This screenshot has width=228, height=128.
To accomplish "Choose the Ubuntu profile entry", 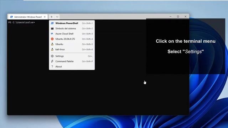I will click(72, 44).
